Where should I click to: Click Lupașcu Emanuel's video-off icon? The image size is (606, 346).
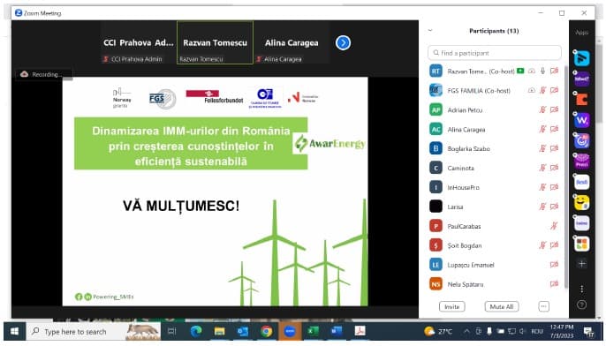[554, 265]
